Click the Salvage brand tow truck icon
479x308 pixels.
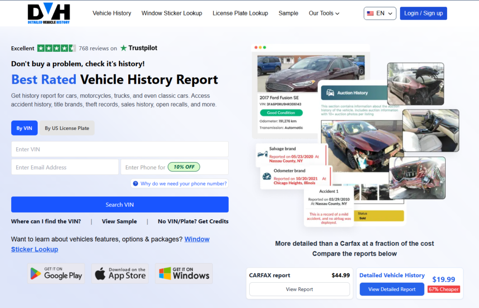[x=262, y=154]
